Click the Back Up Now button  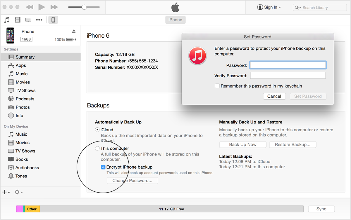click(x=242, y=144)
